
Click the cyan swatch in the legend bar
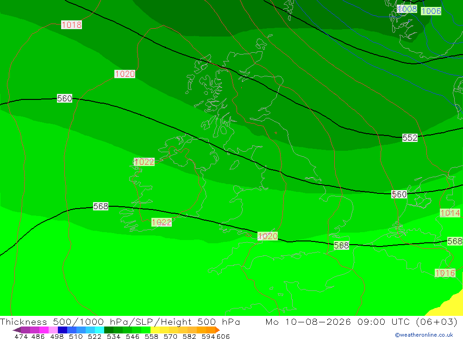point(100,330)
